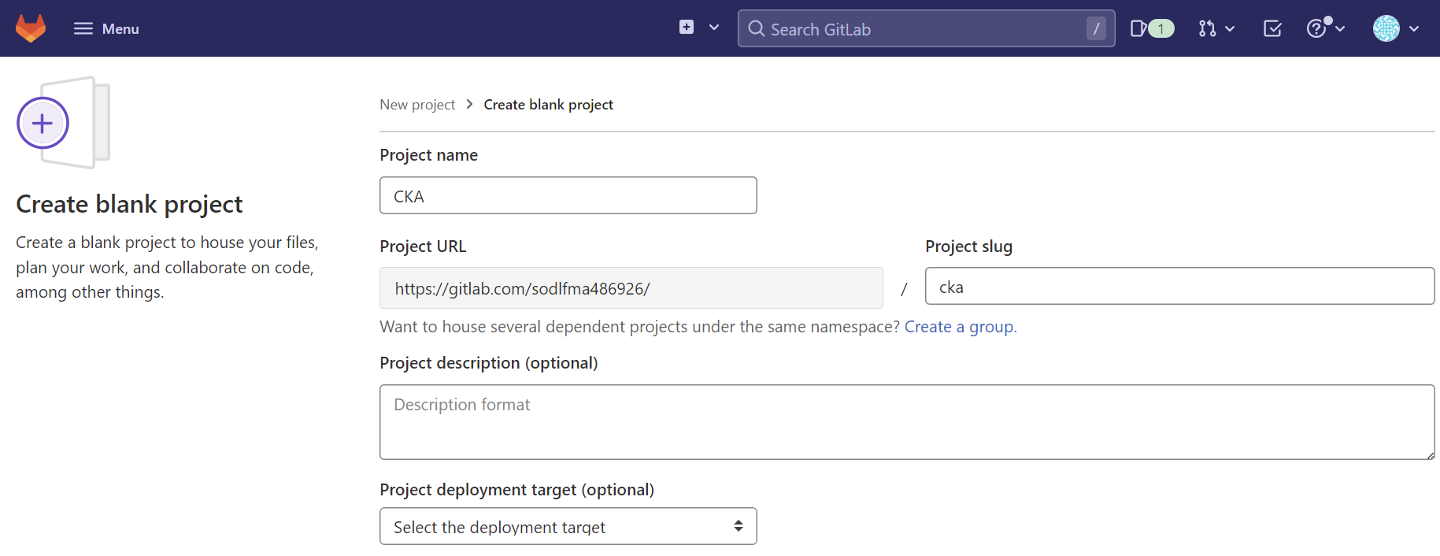Open the Select the deployment target dropdown

[x=568, y=526]
